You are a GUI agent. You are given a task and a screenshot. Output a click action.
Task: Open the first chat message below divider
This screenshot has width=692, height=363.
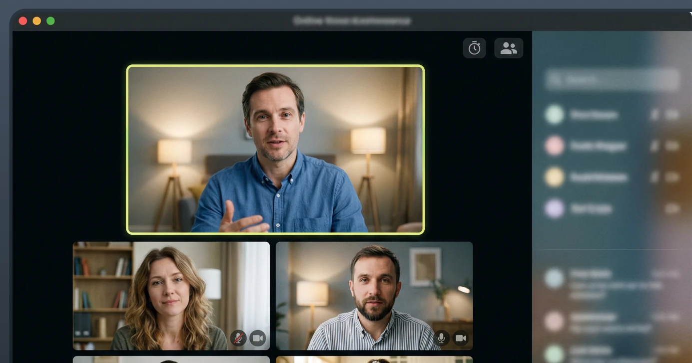pyautogui.click(x=613, y=283)
